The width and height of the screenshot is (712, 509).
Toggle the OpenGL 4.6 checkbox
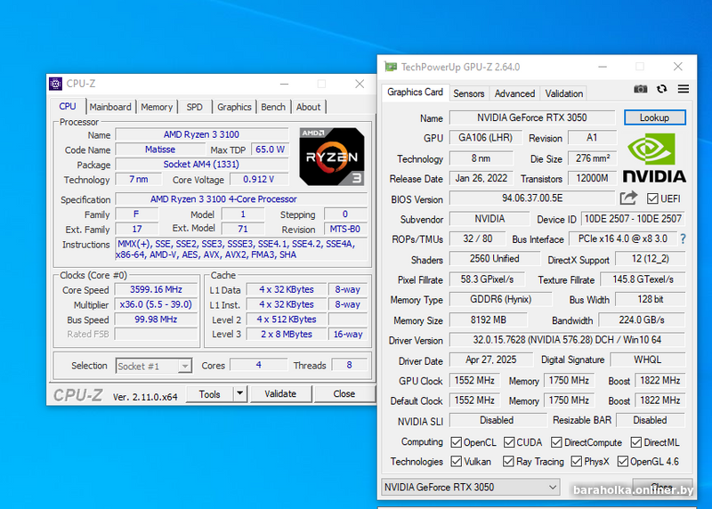(x=622, y=461)
